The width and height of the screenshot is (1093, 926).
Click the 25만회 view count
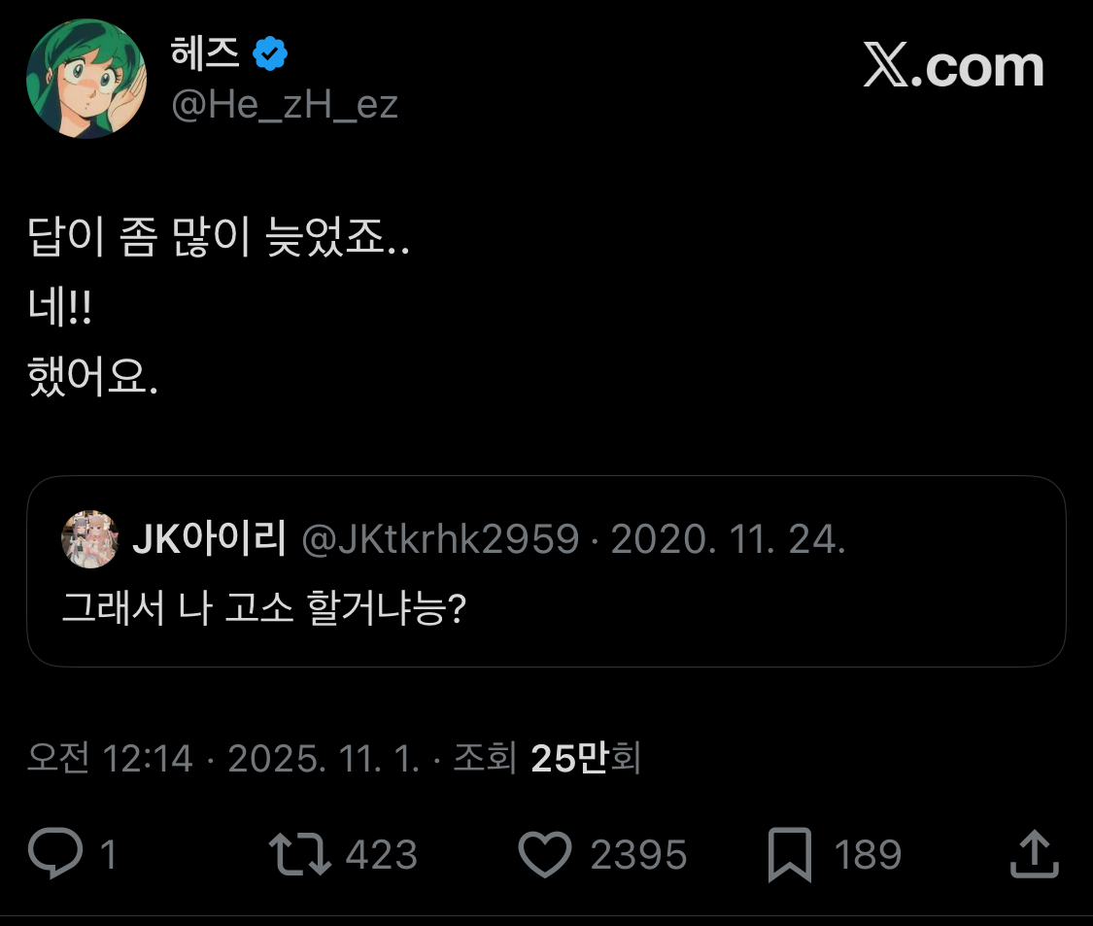click(586, 759)
